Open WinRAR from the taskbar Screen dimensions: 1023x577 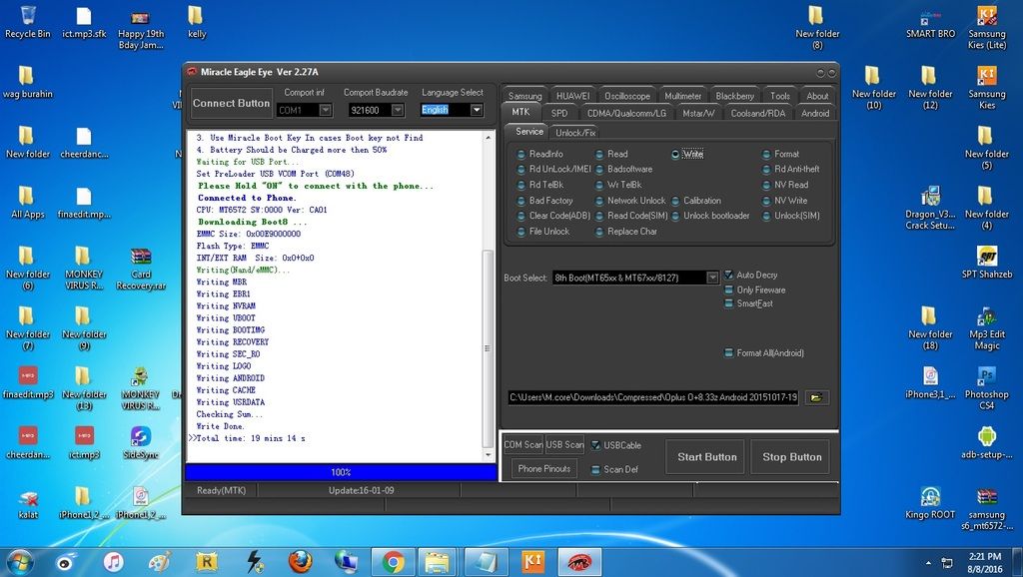[x=206, y=561]
